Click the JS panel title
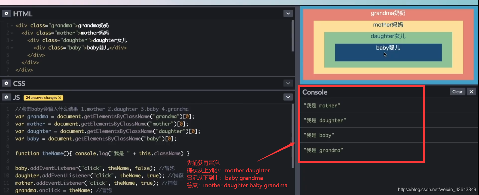Viewport: 479px width, 195px height. pyautogui.click(x=16, y=97)
